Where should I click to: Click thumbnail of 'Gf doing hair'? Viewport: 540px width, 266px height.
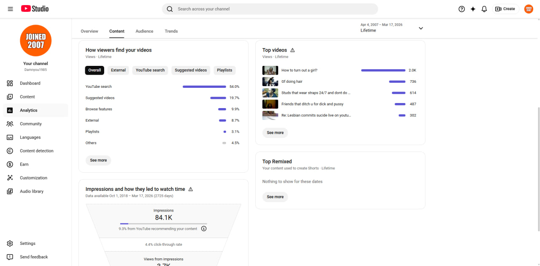[270, 81]
